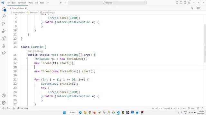206x115 pixels.
Task: Open Customize Layout options
Action: tap(189, 3)
